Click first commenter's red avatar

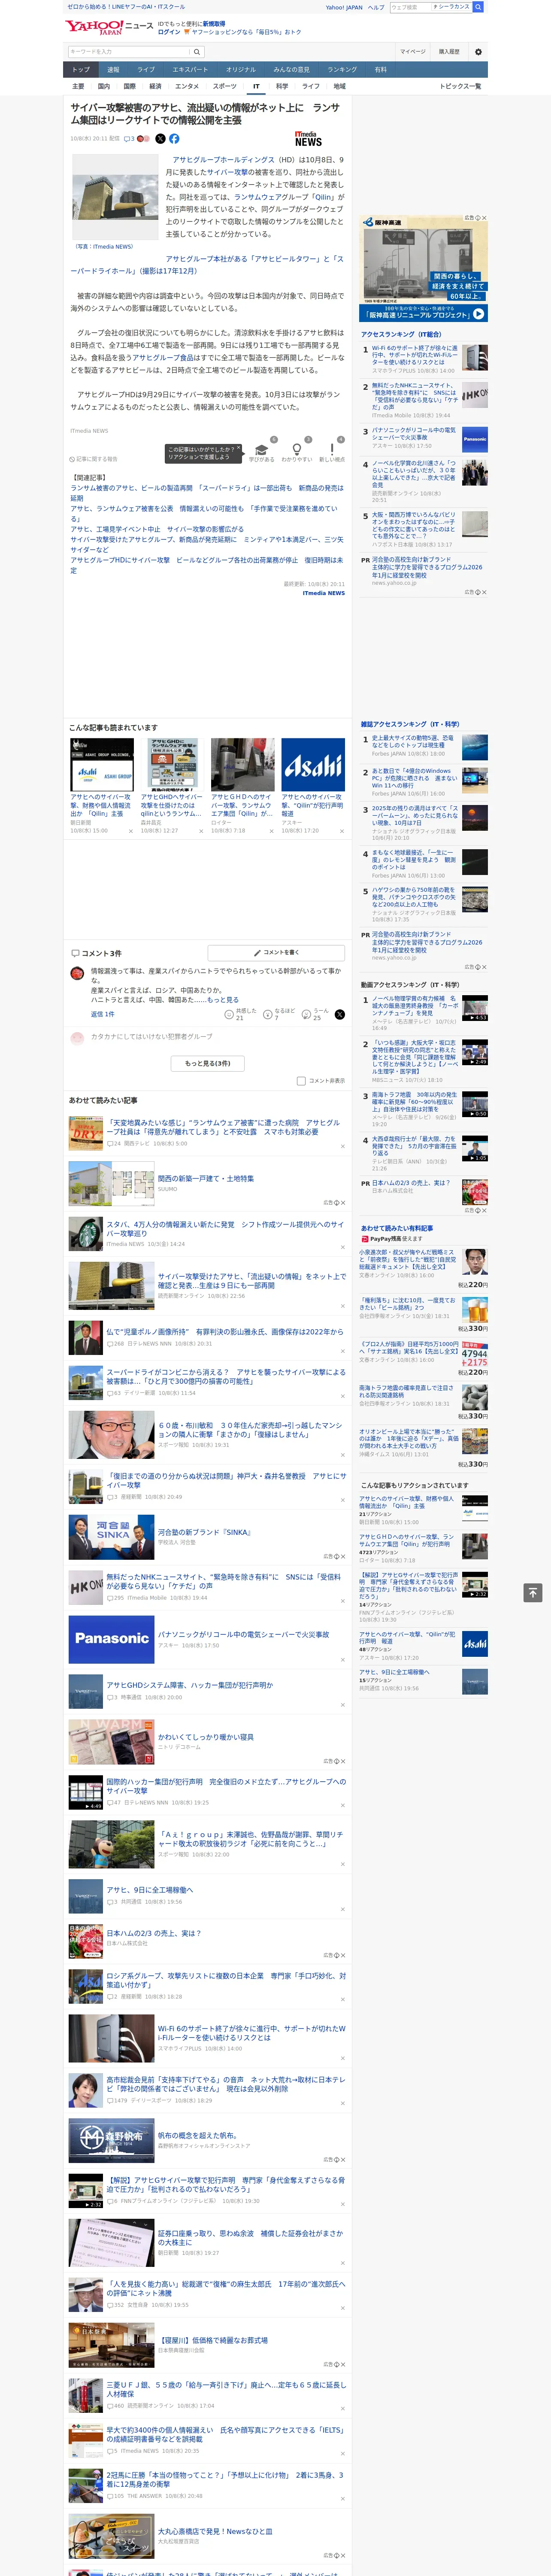click(x=76, y=973)
